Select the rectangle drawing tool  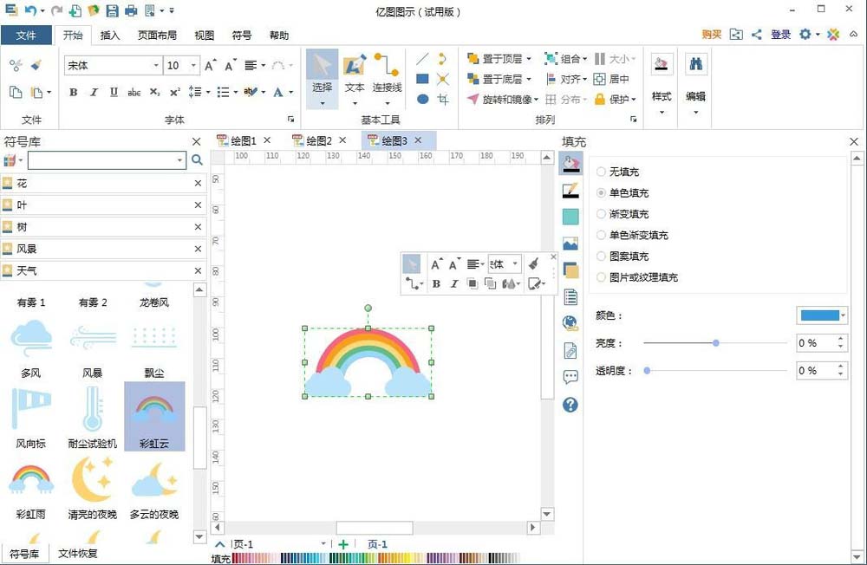click(422, 78)
